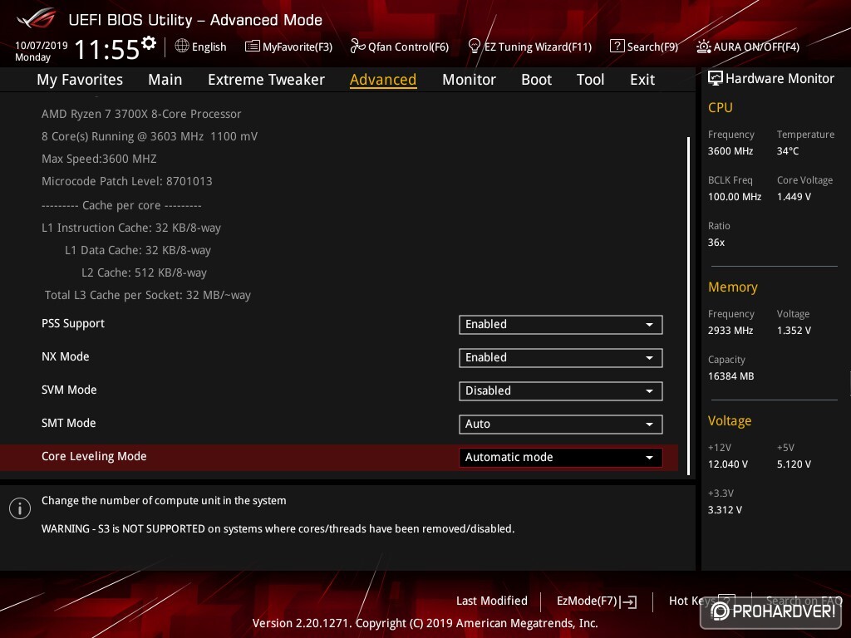Image resolution: width=851 pixels, height=638 pixels.
Task: Click BCLK Freq 100.00 MHz value
Action: pos(735,196)
